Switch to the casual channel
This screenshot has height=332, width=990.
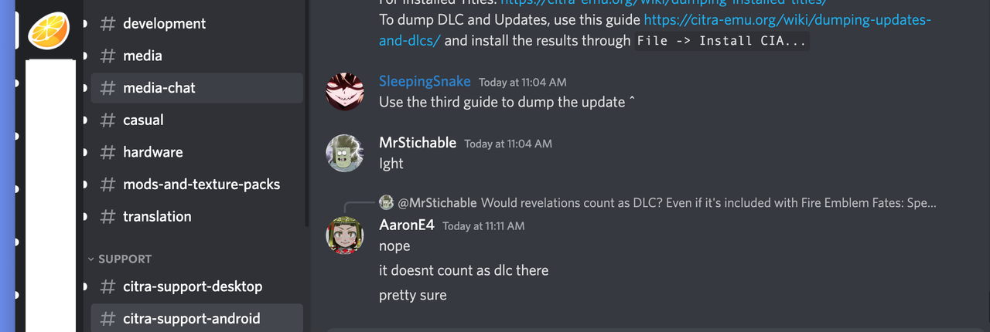pyautogui.click(x=196, y=120)
